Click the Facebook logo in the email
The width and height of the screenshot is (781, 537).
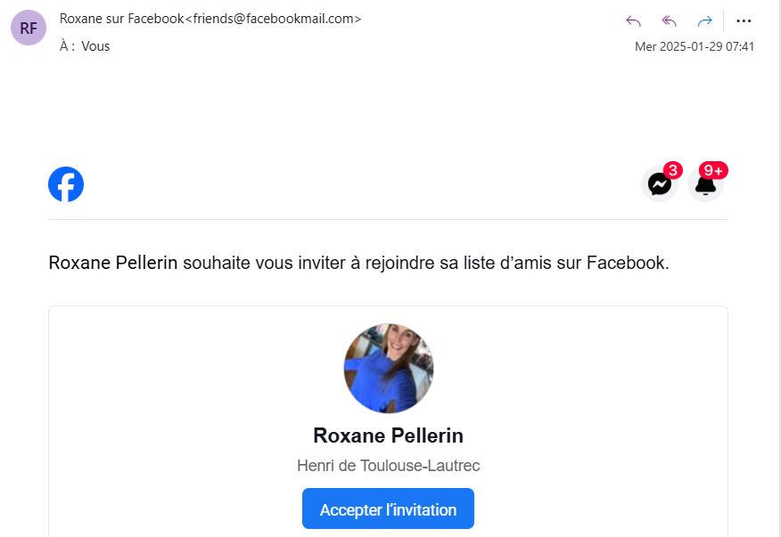[x=66, y=184]
